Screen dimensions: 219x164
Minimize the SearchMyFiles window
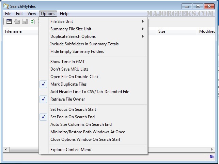[x=187, y=6]
